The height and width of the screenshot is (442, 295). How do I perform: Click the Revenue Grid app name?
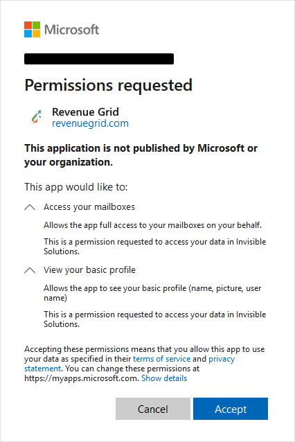click(85, 112)
